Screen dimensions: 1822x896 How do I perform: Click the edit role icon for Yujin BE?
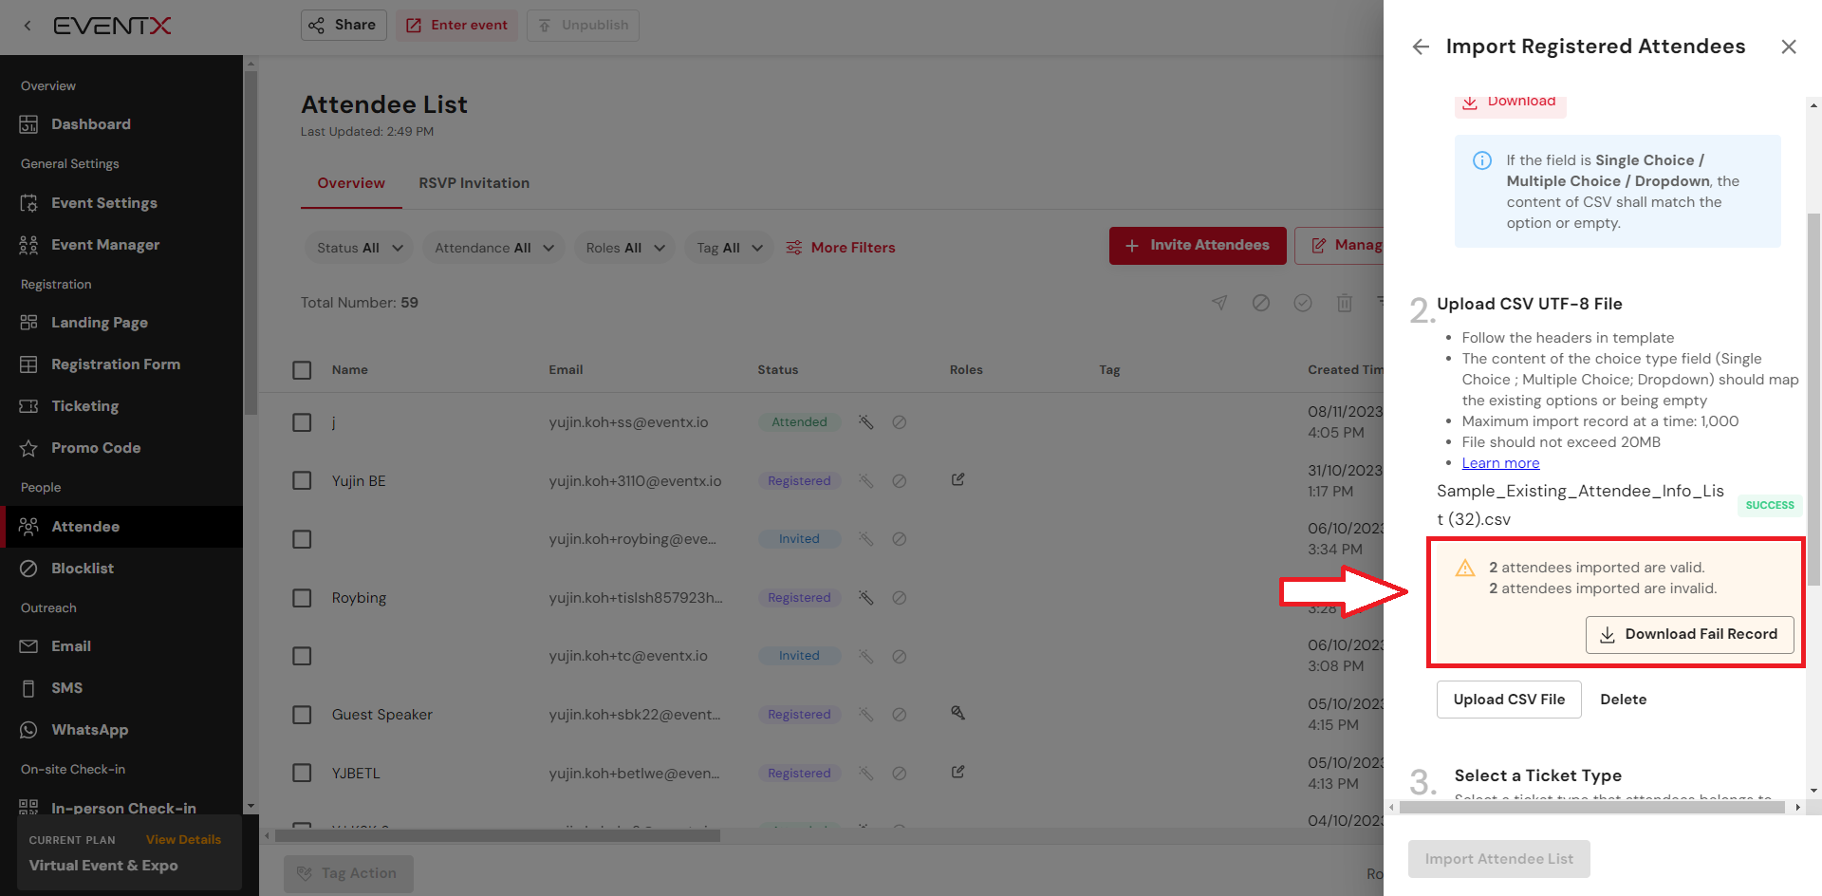(957, 480)
